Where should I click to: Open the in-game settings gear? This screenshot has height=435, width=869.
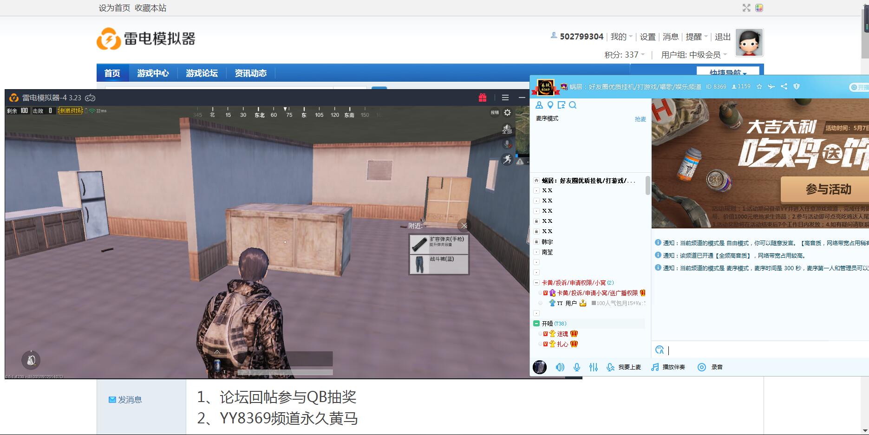pos(507,112)
